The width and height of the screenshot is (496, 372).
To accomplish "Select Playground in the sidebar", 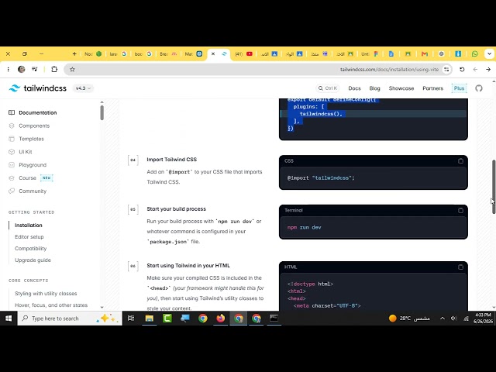I will coord(28,165).
